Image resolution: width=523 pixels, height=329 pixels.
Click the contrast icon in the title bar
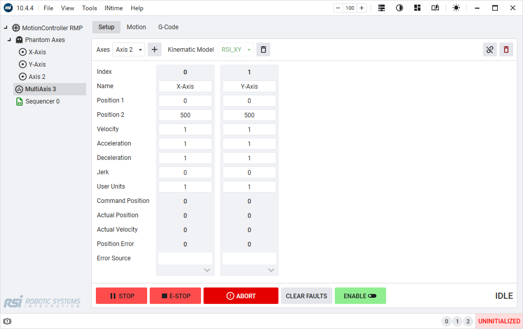[x=398, y=8]
